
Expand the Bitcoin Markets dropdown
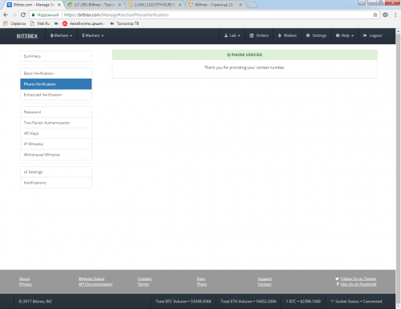[61, 35]
